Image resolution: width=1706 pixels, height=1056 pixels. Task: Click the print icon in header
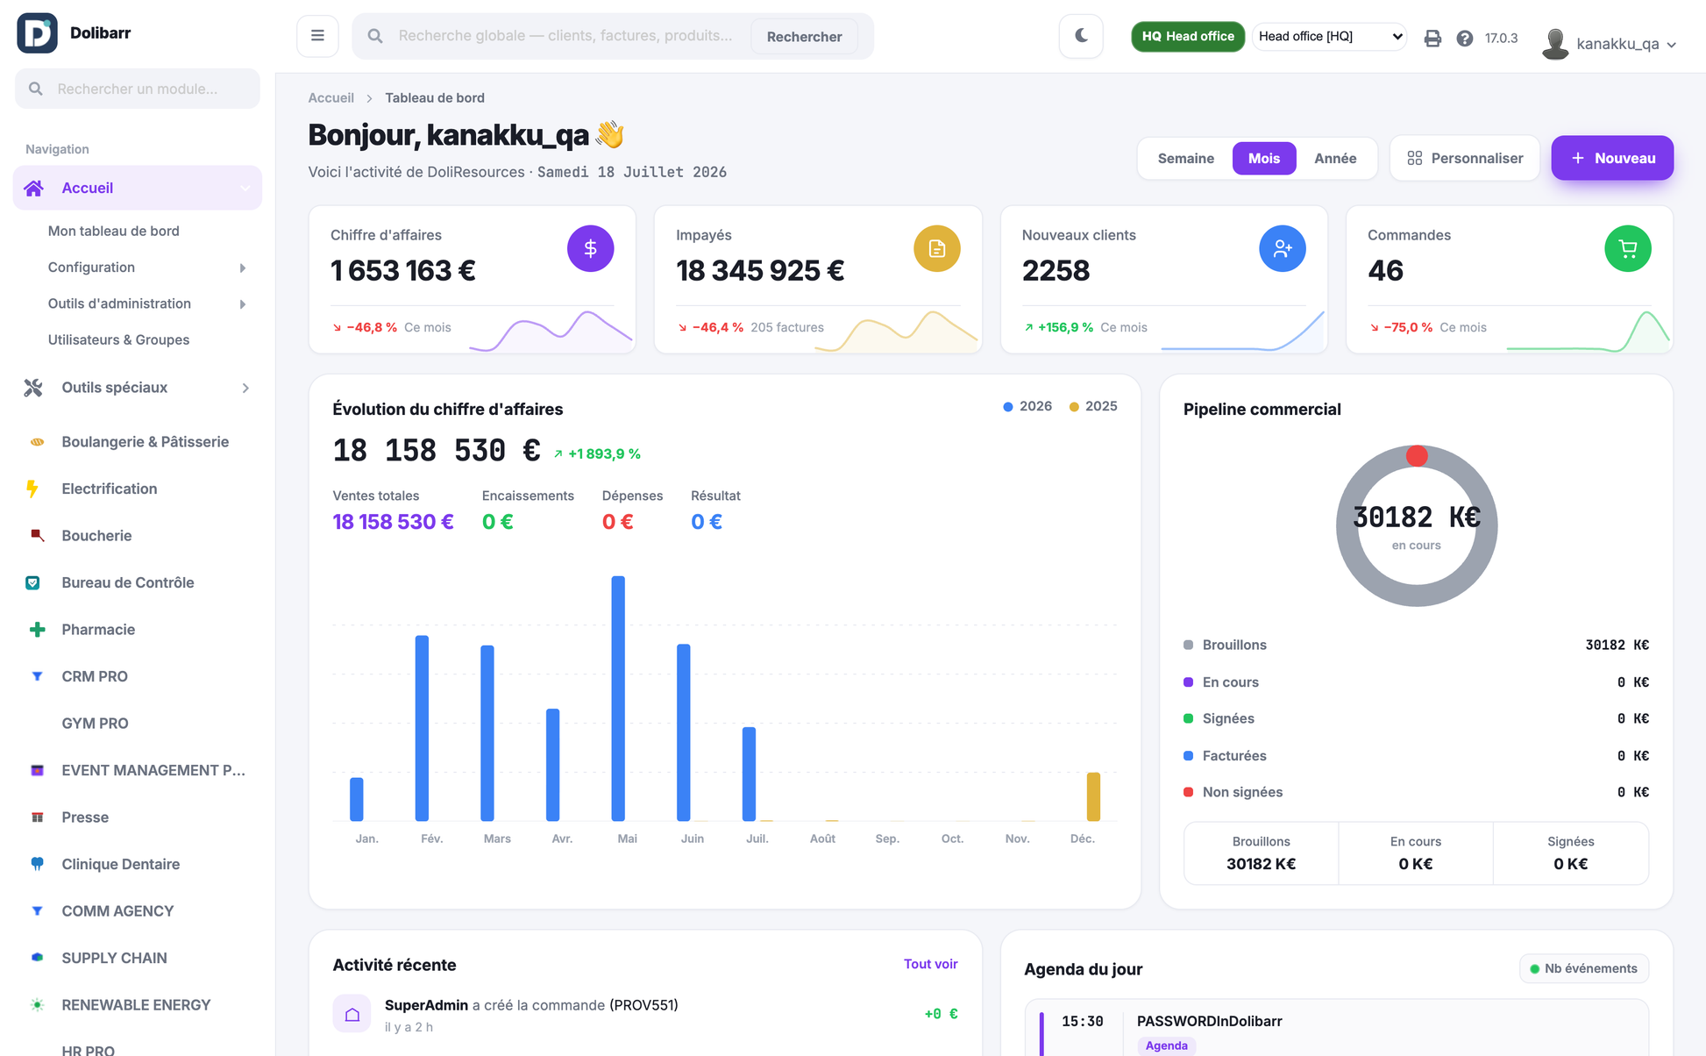click(x=1432, y=38)
